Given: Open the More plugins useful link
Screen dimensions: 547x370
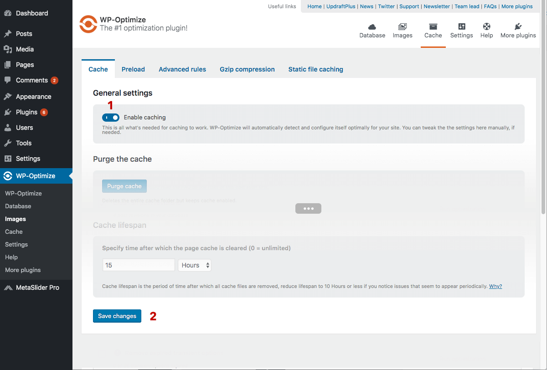Looking at the screenshot, I should point(517,6).
